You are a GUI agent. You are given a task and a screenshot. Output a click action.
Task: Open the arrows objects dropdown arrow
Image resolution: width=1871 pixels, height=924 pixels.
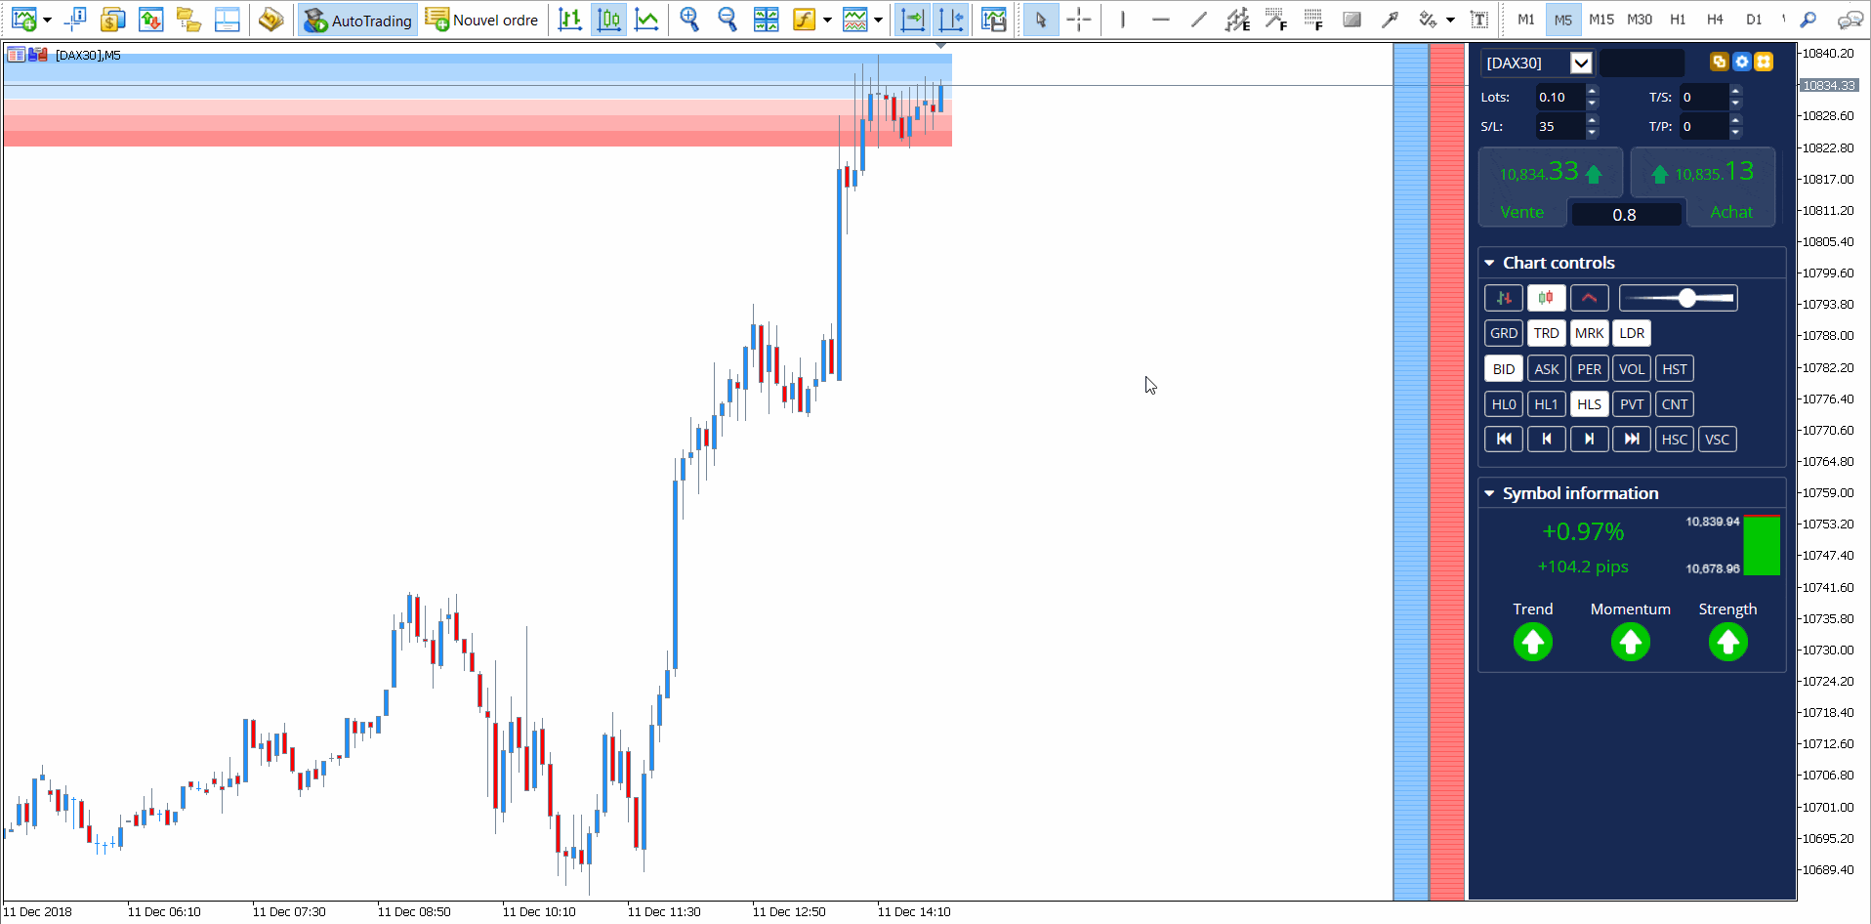[x=1450, y=20]
